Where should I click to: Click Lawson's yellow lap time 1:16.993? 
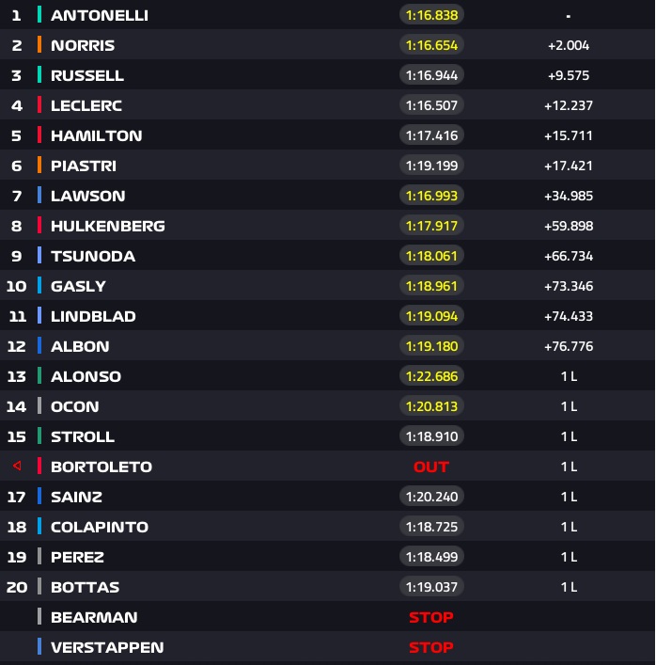pos(431,196)
